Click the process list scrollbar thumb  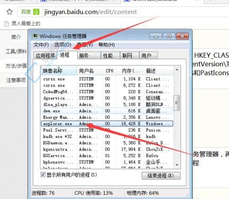177,102
